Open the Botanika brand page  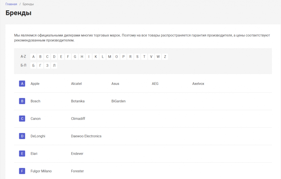tap(78, 101)
